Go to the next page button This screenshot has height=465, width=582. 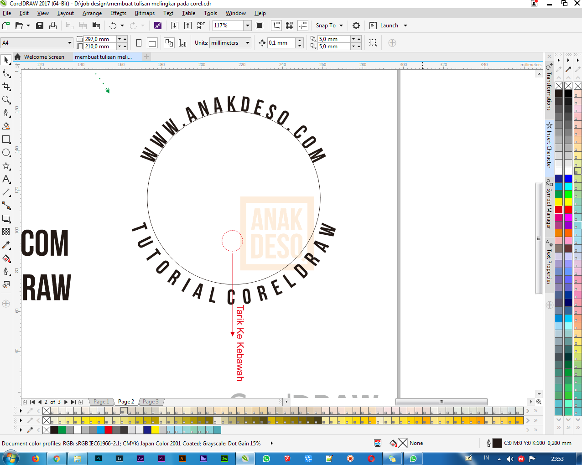pyautogui.click(x=66, y=402)
